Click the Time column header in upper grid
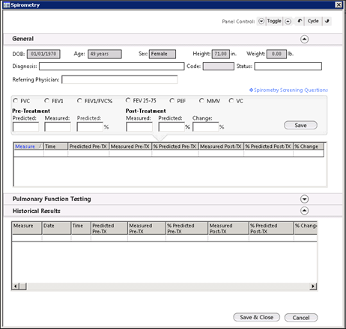Screen dimensions: 346x329 pyautogui.click(x=55, y=147)
